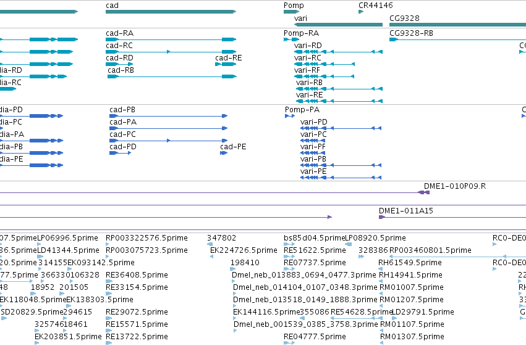Viewport: 526px width, 346px height.
Task: Click the RM01007.5prime EST label
Action: point(412,287)
